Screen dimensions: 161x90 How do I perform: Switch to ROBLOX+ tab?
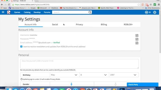pos(128,24)
